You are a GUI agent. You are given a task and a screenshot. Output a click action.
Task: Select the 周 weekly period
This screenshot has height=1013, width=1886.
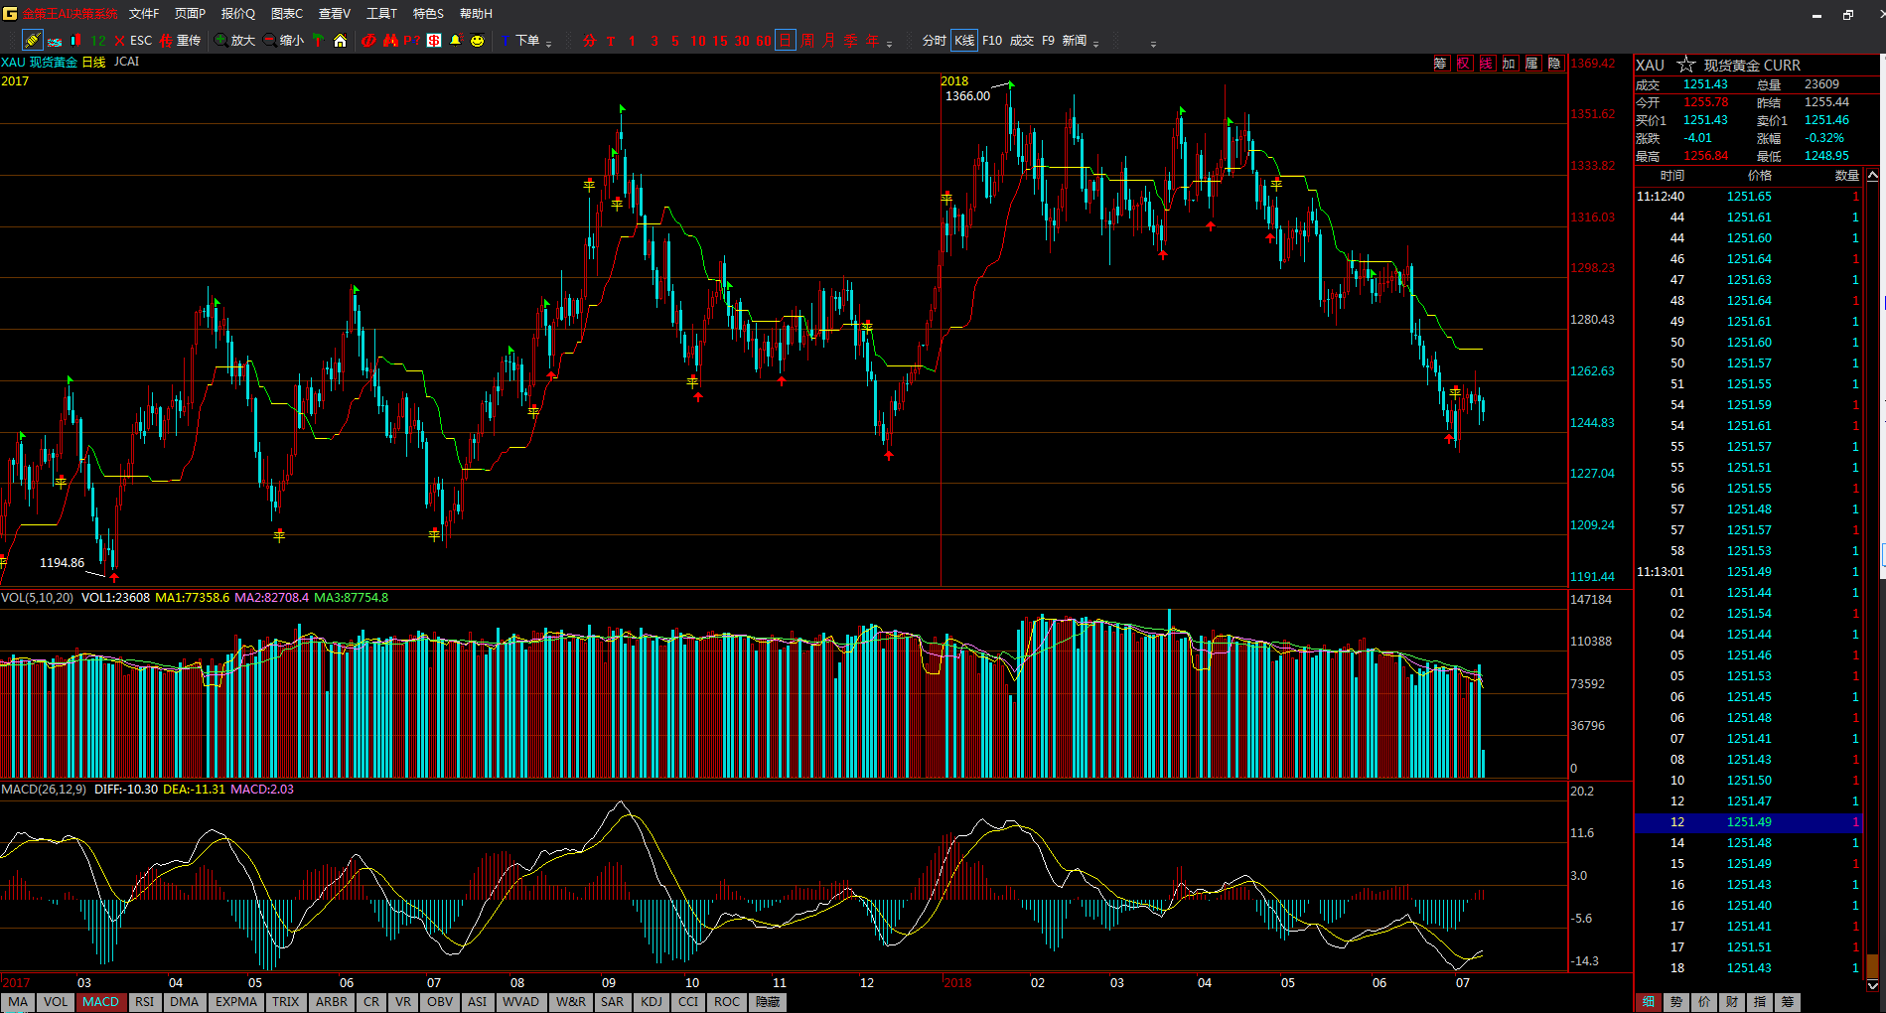[807, 41]
